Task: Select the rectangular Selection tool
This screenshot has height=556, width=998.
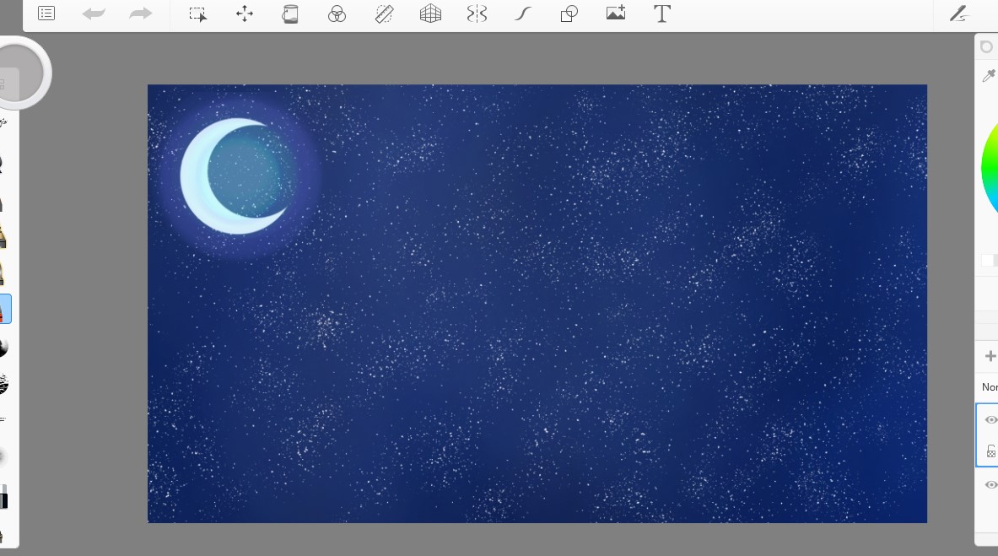Action: 198,14
